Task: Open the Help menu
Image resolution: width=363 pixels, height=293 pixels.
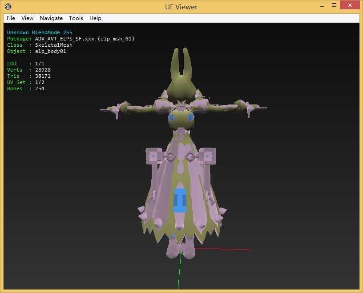Action: [x=95, y=18]
